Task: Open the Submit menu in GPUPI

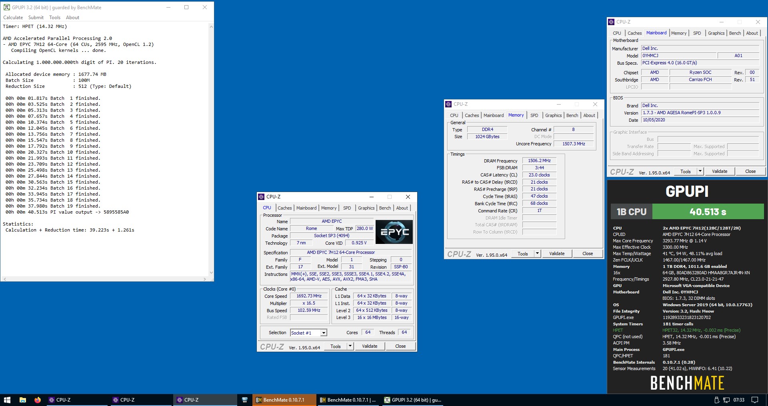Action: coord(36,18)
